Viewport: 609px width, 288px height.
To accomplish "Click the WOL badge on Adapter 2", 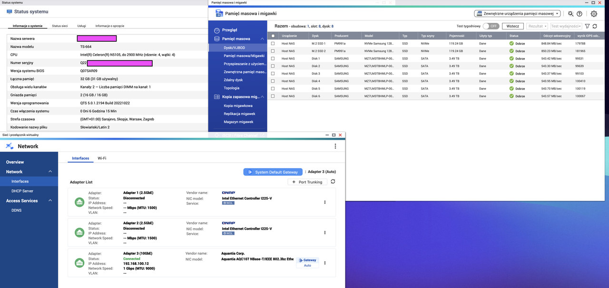I will click(x=228, y=233).
